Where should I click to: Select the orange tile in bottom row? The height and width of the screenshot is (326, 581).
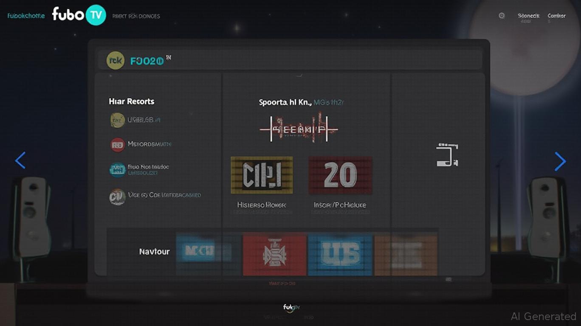coord(406,254)
